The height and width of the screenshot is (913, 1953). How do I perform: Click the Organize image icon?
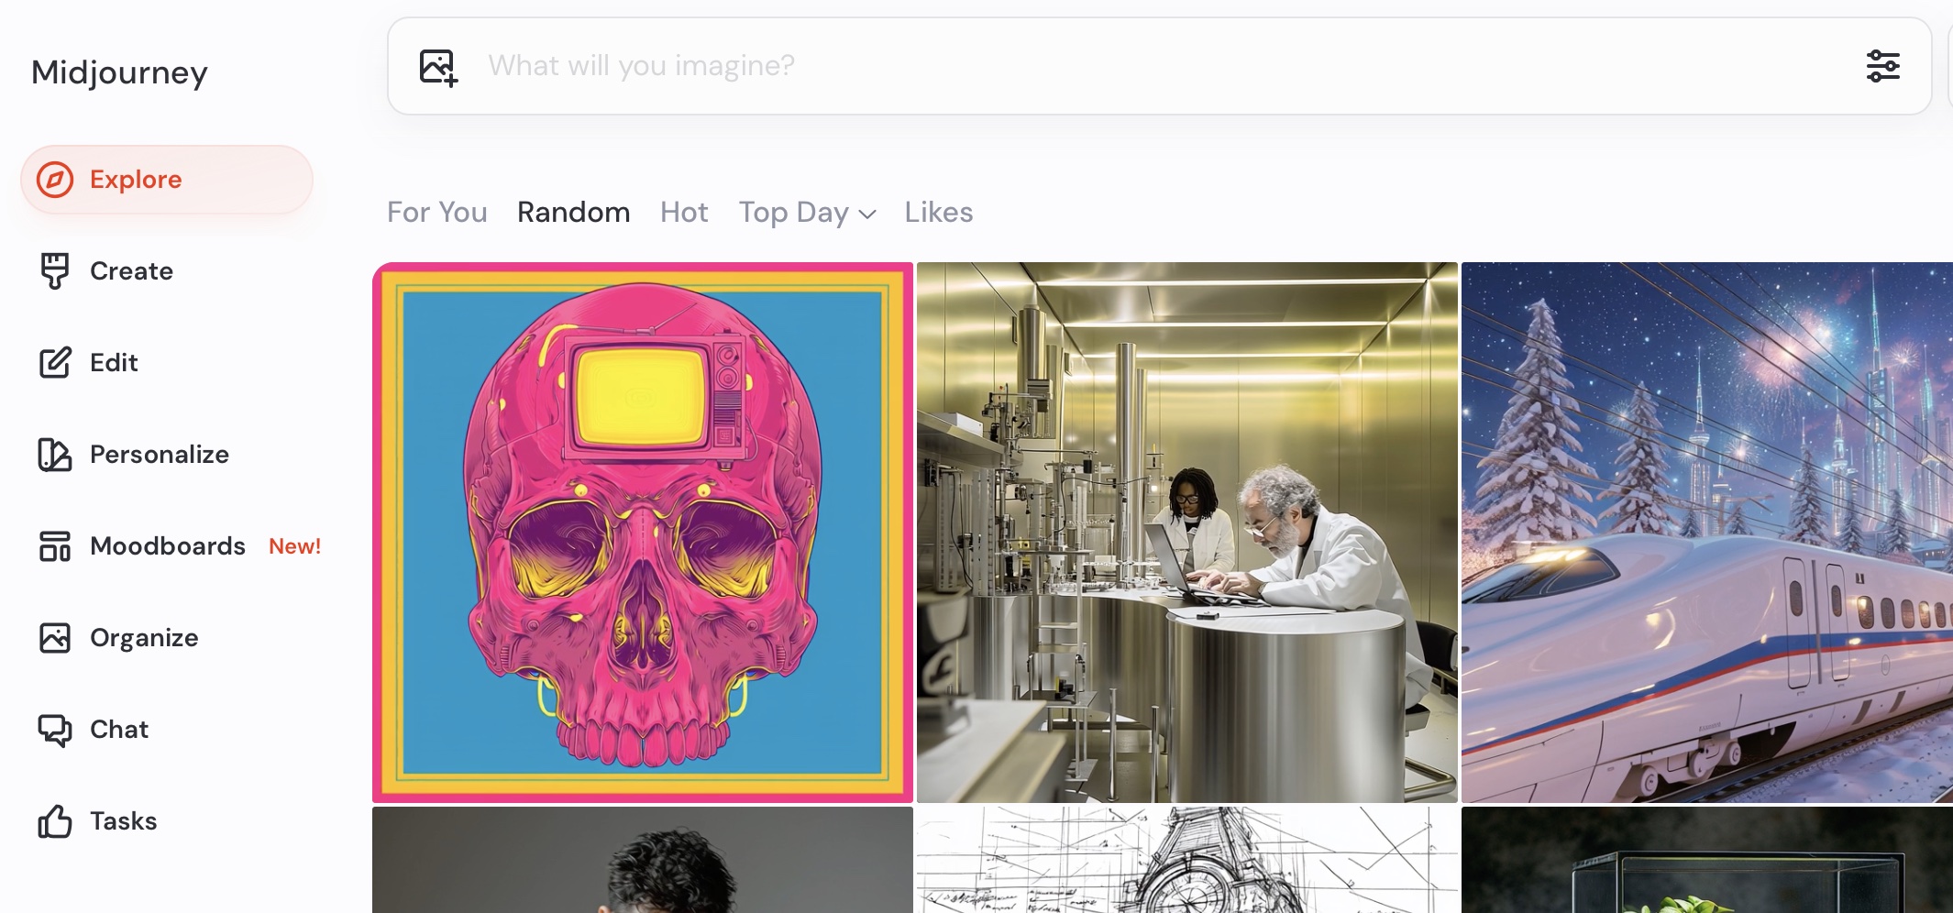click(55, 638)
